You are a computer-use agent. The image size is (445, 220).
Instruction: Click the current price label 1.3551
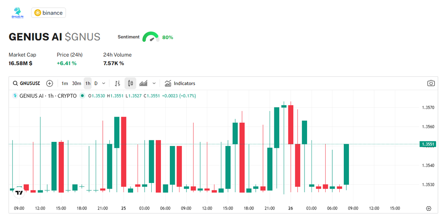427,144
